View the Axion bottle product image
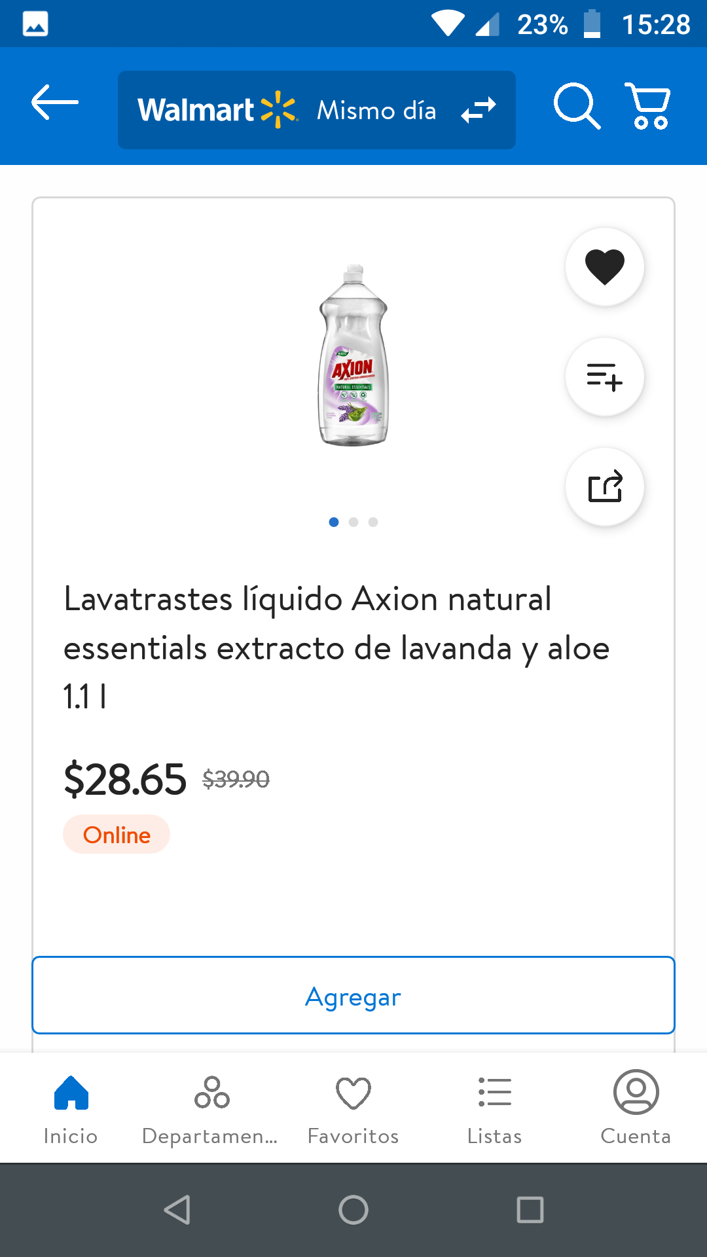This screenshot has width=707, height=1257. pos(353,355)
